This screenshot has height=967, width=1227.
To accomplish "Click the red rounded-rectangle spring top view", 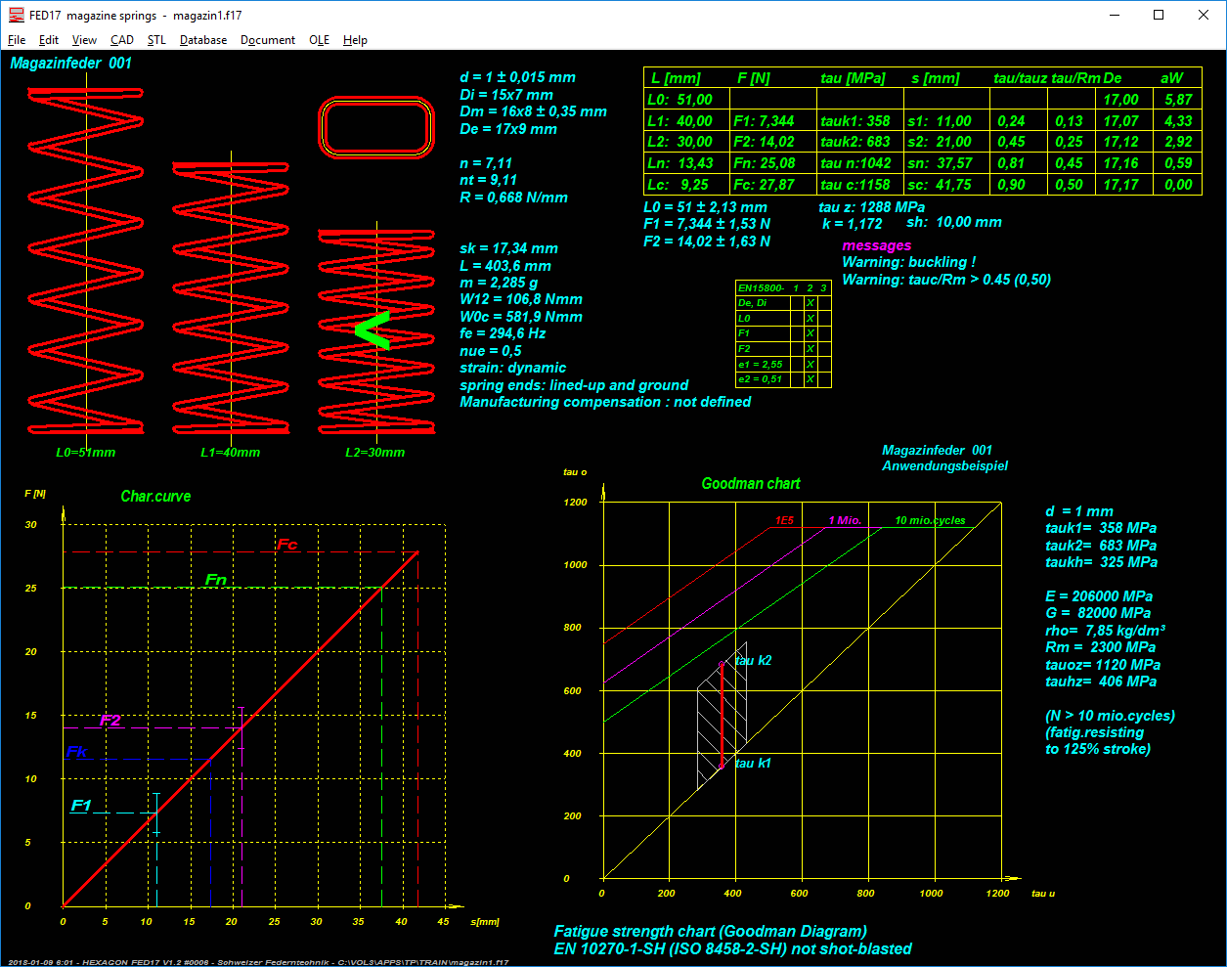I will (376, 128).
